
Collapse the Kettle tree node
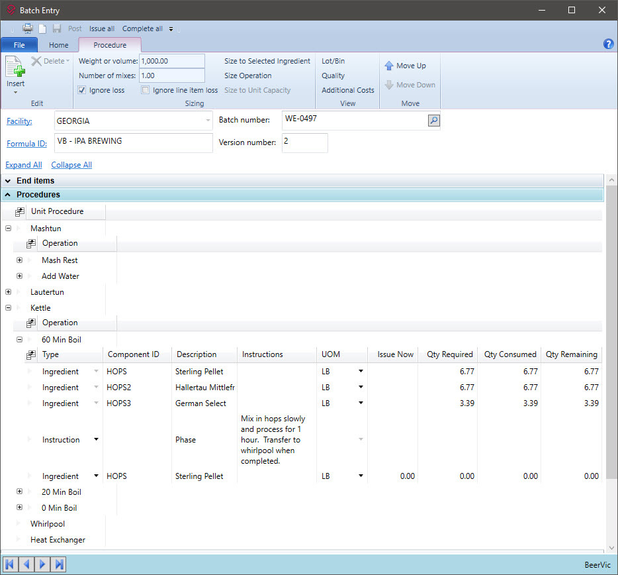(7, 307)
